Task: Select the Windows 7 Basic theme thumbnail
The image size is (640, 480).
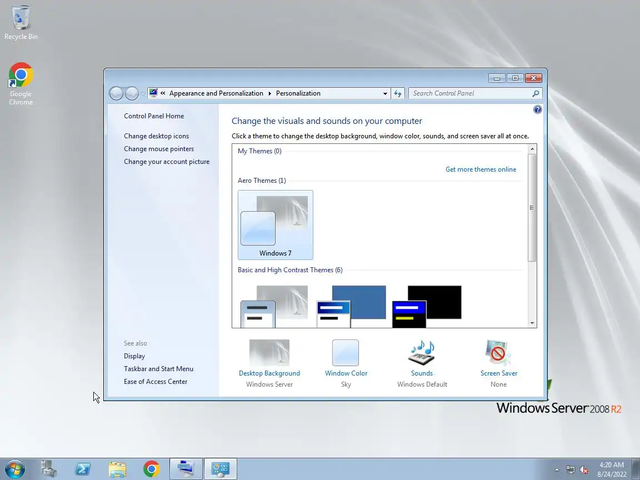Action: (274, 307)
